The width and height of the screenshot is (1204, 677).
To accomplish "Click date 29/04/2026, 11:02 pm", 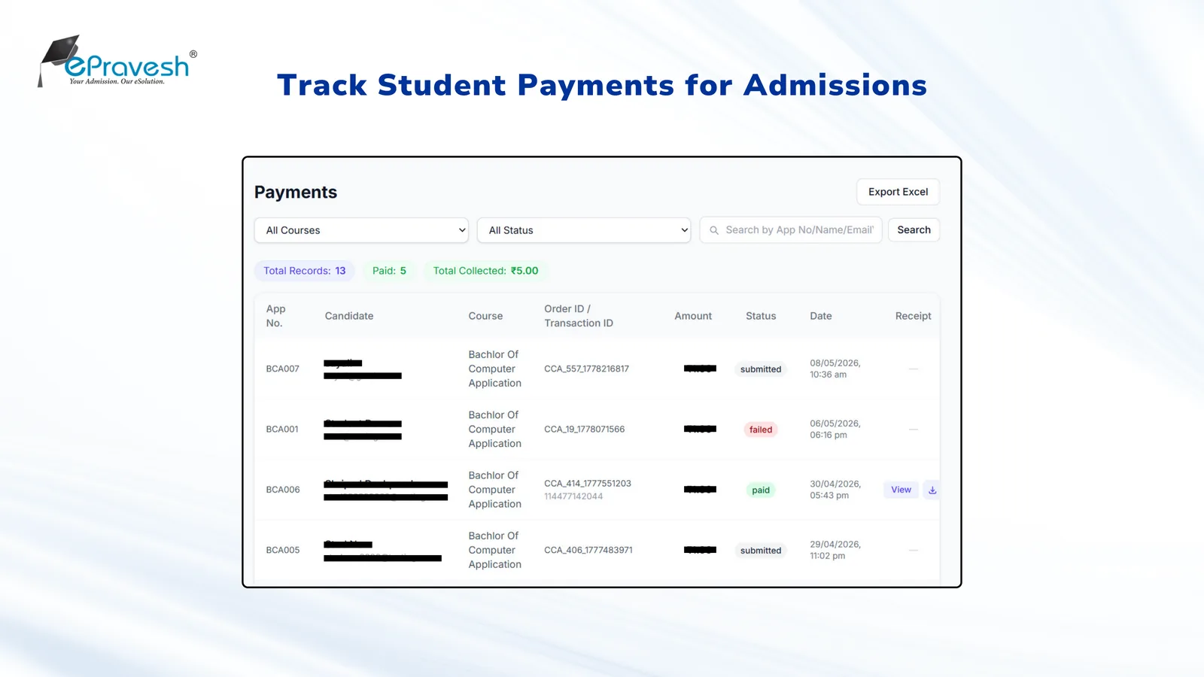I will [835, 550].
